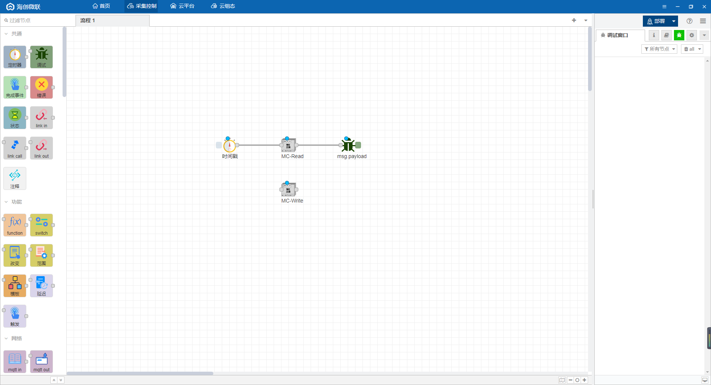The image size is (711, 385).
Task: Select the 延迟 delay palette node
Action: 41,286
